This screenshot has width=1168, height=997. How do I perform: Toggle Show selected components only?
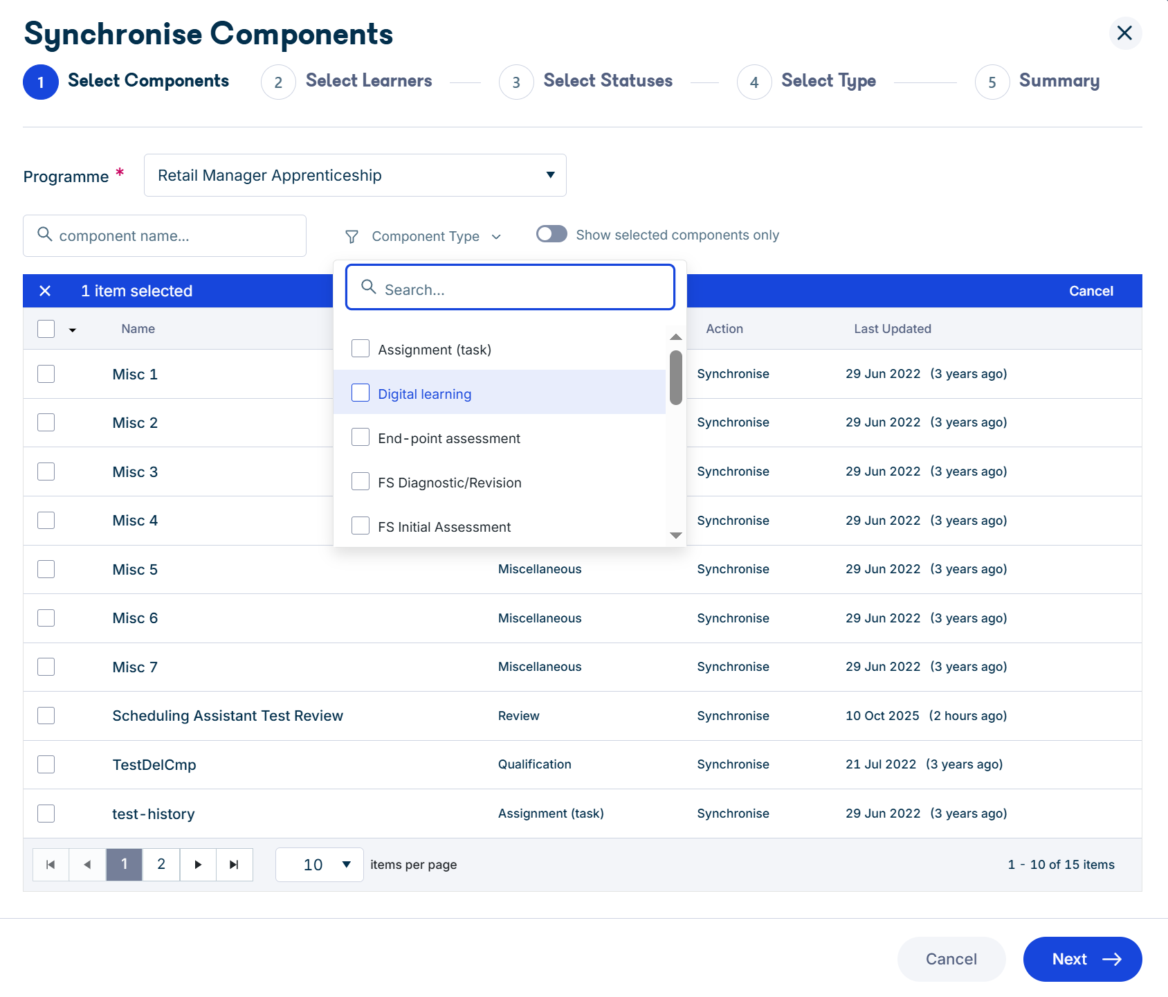pos(551,234)
